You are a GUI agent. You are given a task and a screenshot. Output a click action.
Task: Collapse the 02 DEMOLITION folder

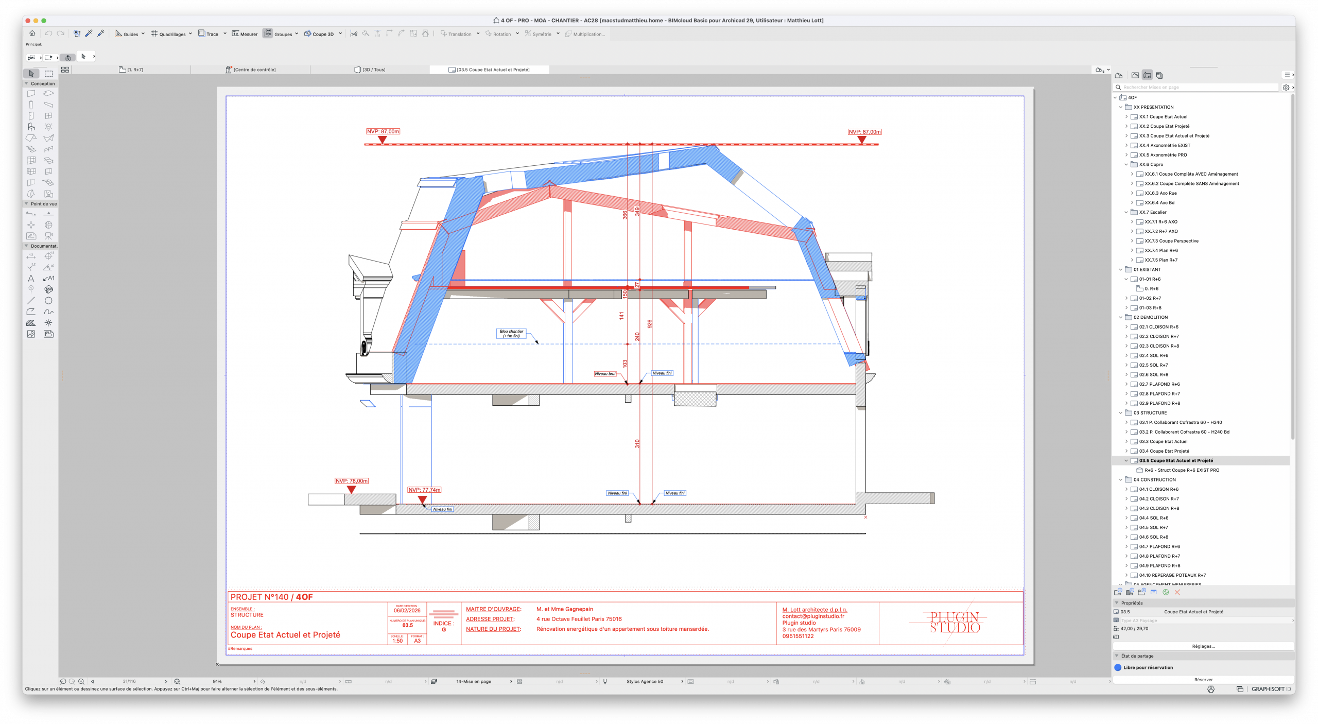pos(1121,317)
